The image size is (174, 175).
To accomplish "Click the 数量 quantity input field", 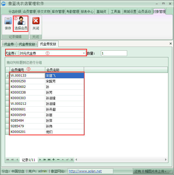I will [114, 53].
